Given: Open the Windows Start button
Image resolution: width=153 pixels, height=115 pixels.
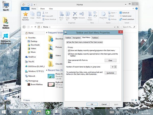Looking at the screenshot, I should [x=4, y=112].
